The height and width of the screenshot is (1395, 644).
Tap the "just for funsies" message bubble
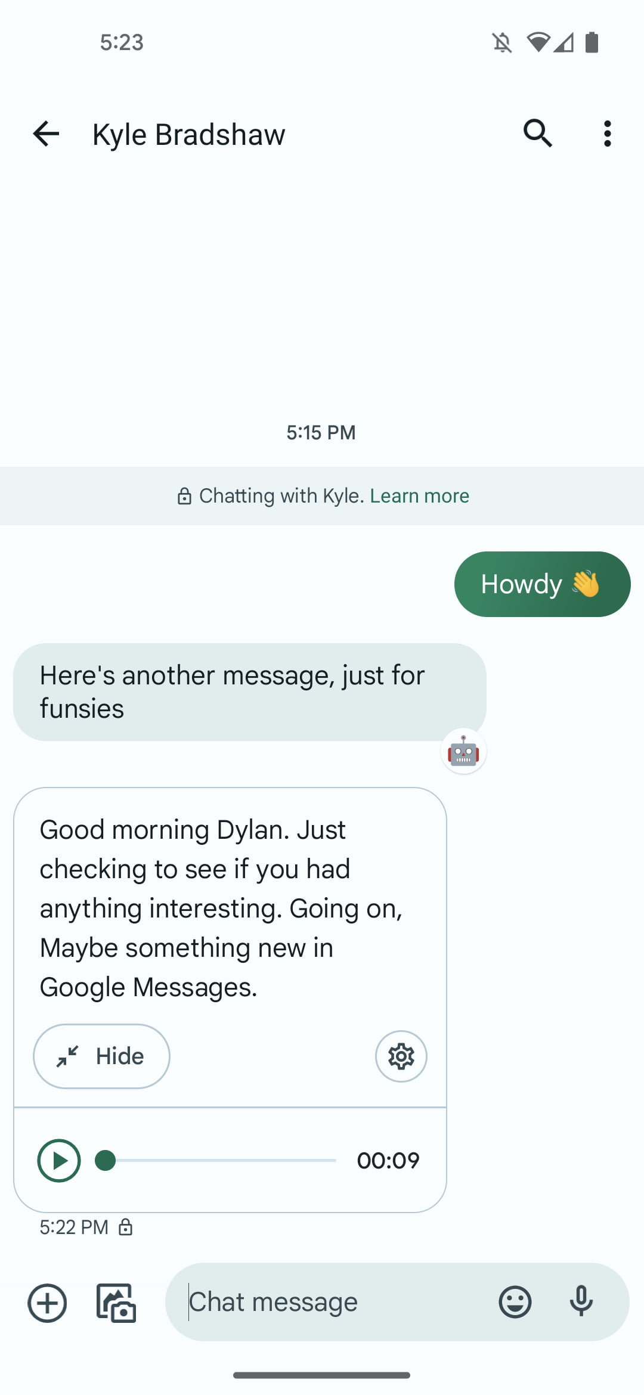pyautogui.click(x=249, y=692)
